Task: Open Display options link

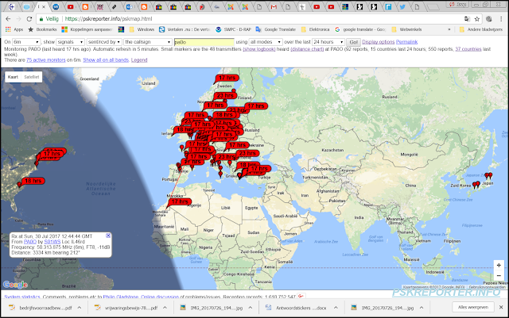Action: pos(379,42)
